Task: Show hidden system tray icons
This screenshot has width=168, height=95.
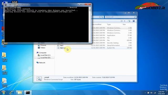Action: (x=145, y=93)
